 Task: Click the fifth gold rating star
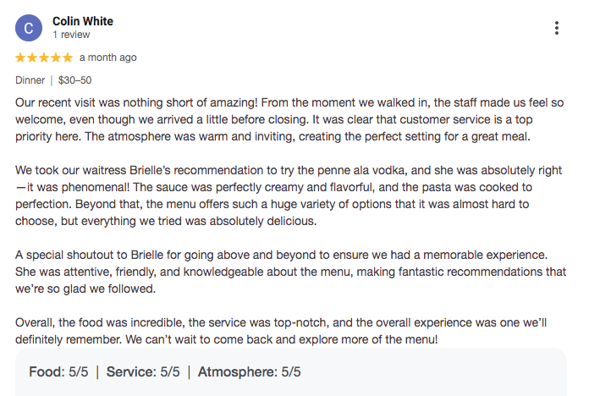[68, 58]
